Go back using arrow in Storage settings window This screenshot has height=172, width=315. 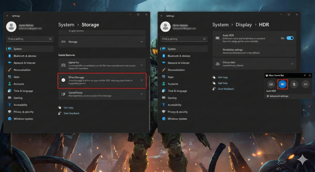(x=7, y=16)
